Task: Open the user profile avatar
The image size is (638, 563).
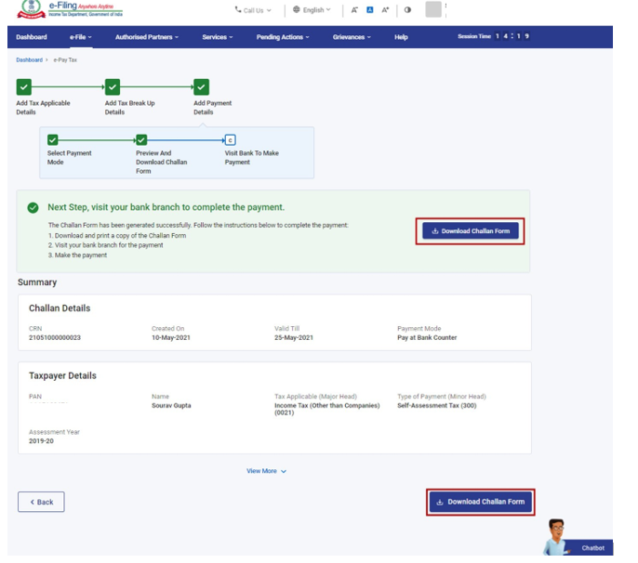Action: coord(433,9)
